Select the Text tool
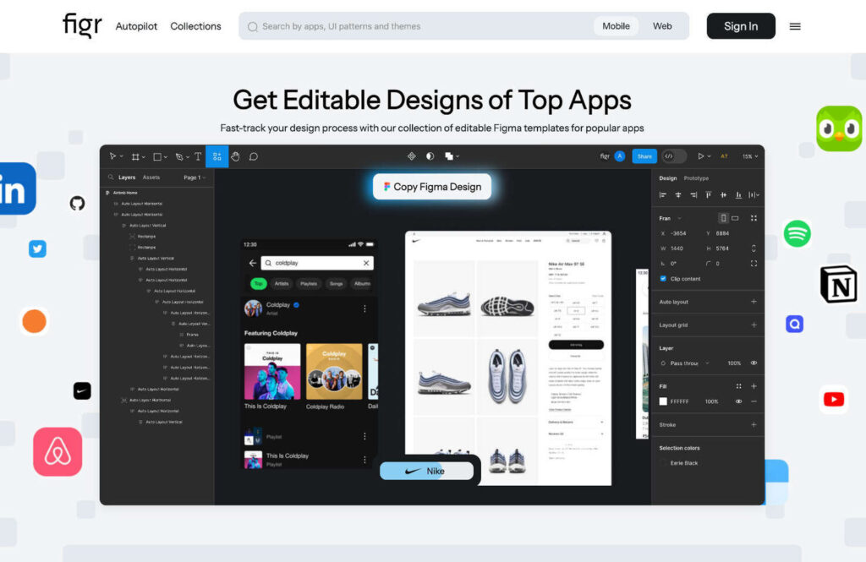The image size is (866, 562). pos(198,157)
